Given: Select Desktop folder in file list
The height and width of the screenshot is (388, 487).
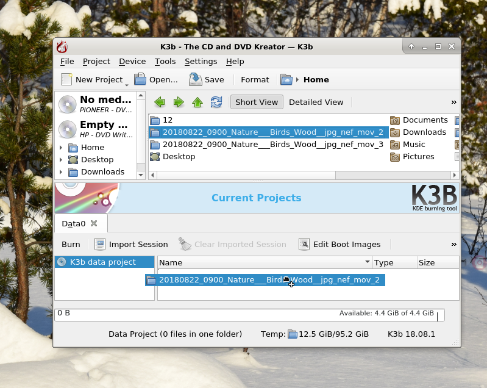Looking at the screenshot, I should click(x=172, y=157).
